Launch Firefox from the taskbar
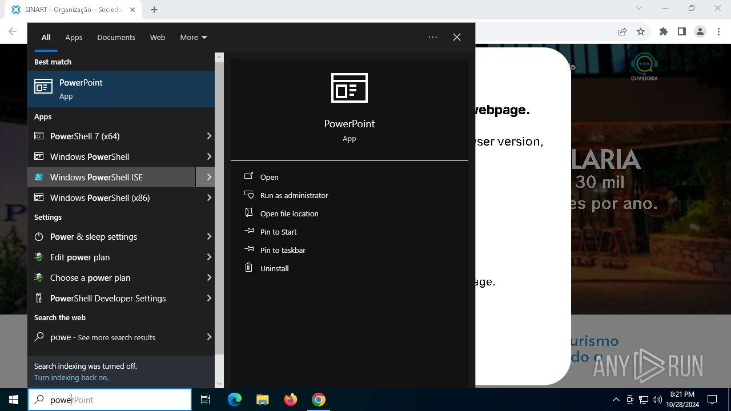731x411 pixels. click(291, 400)
